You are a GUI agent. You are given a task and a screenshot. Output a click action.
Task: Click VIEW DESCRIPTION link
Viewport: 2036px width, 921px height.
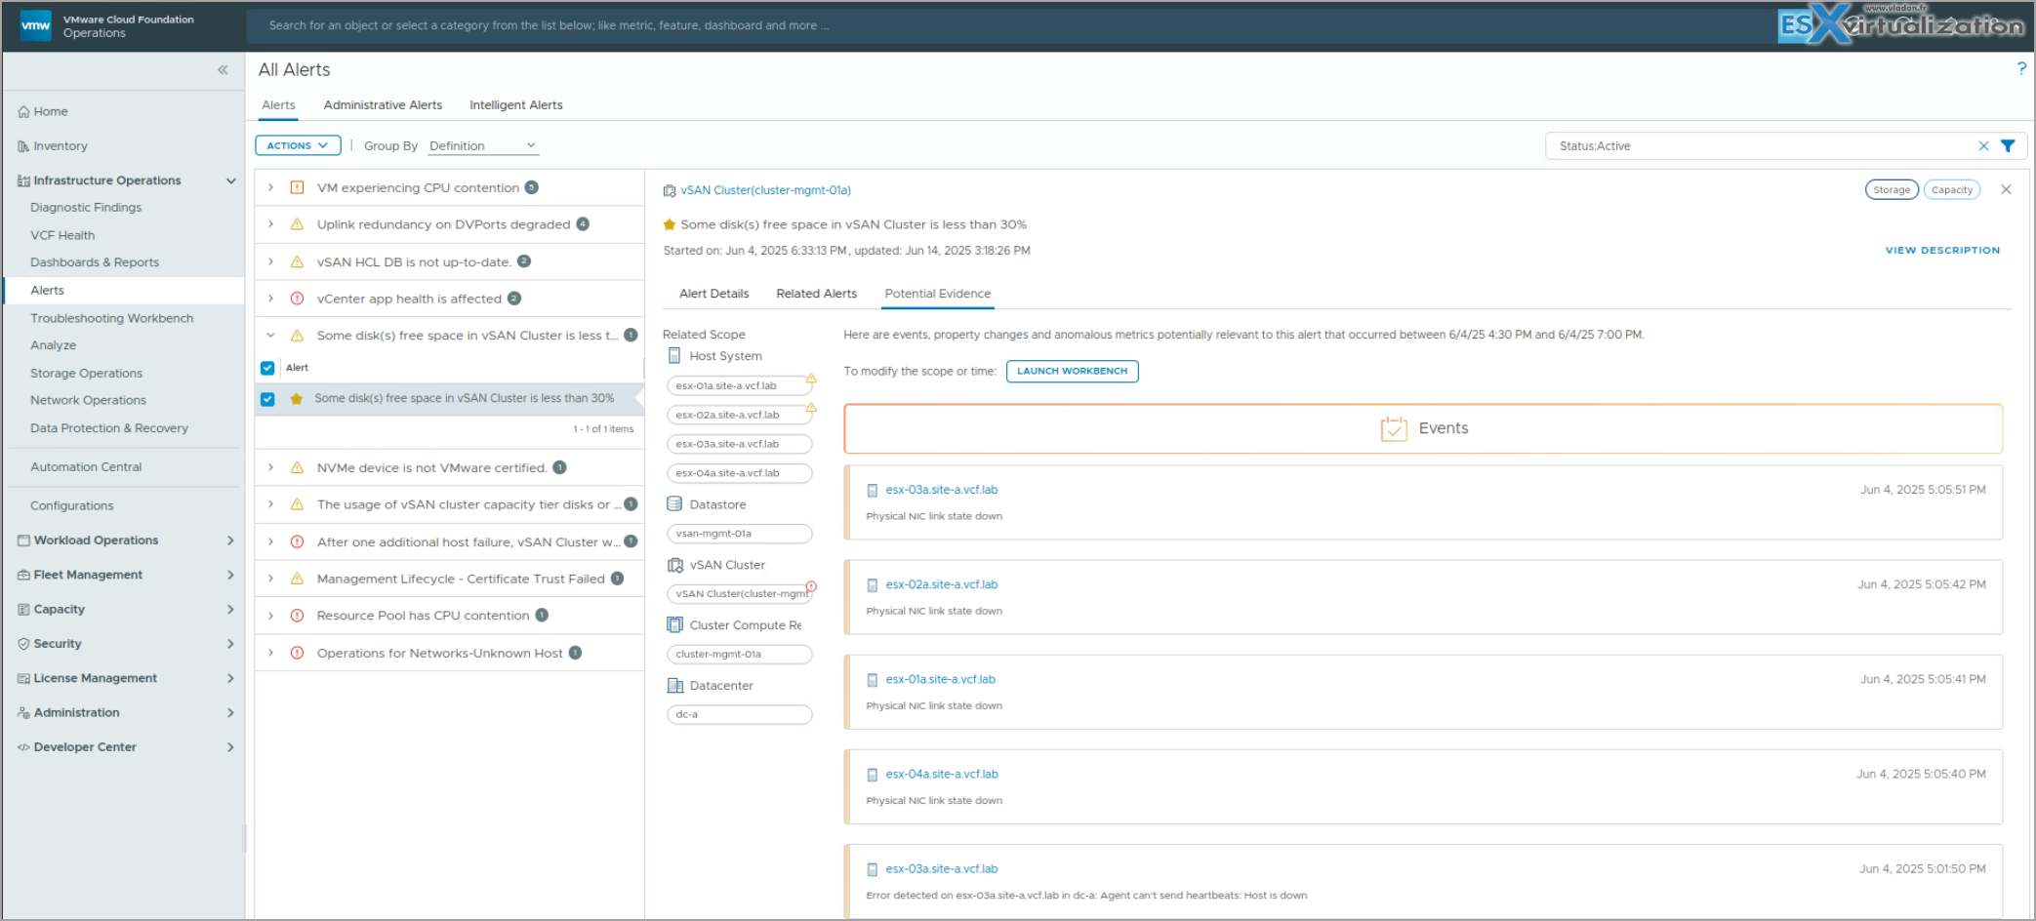pyautogui.click(x=1941, y=251)
